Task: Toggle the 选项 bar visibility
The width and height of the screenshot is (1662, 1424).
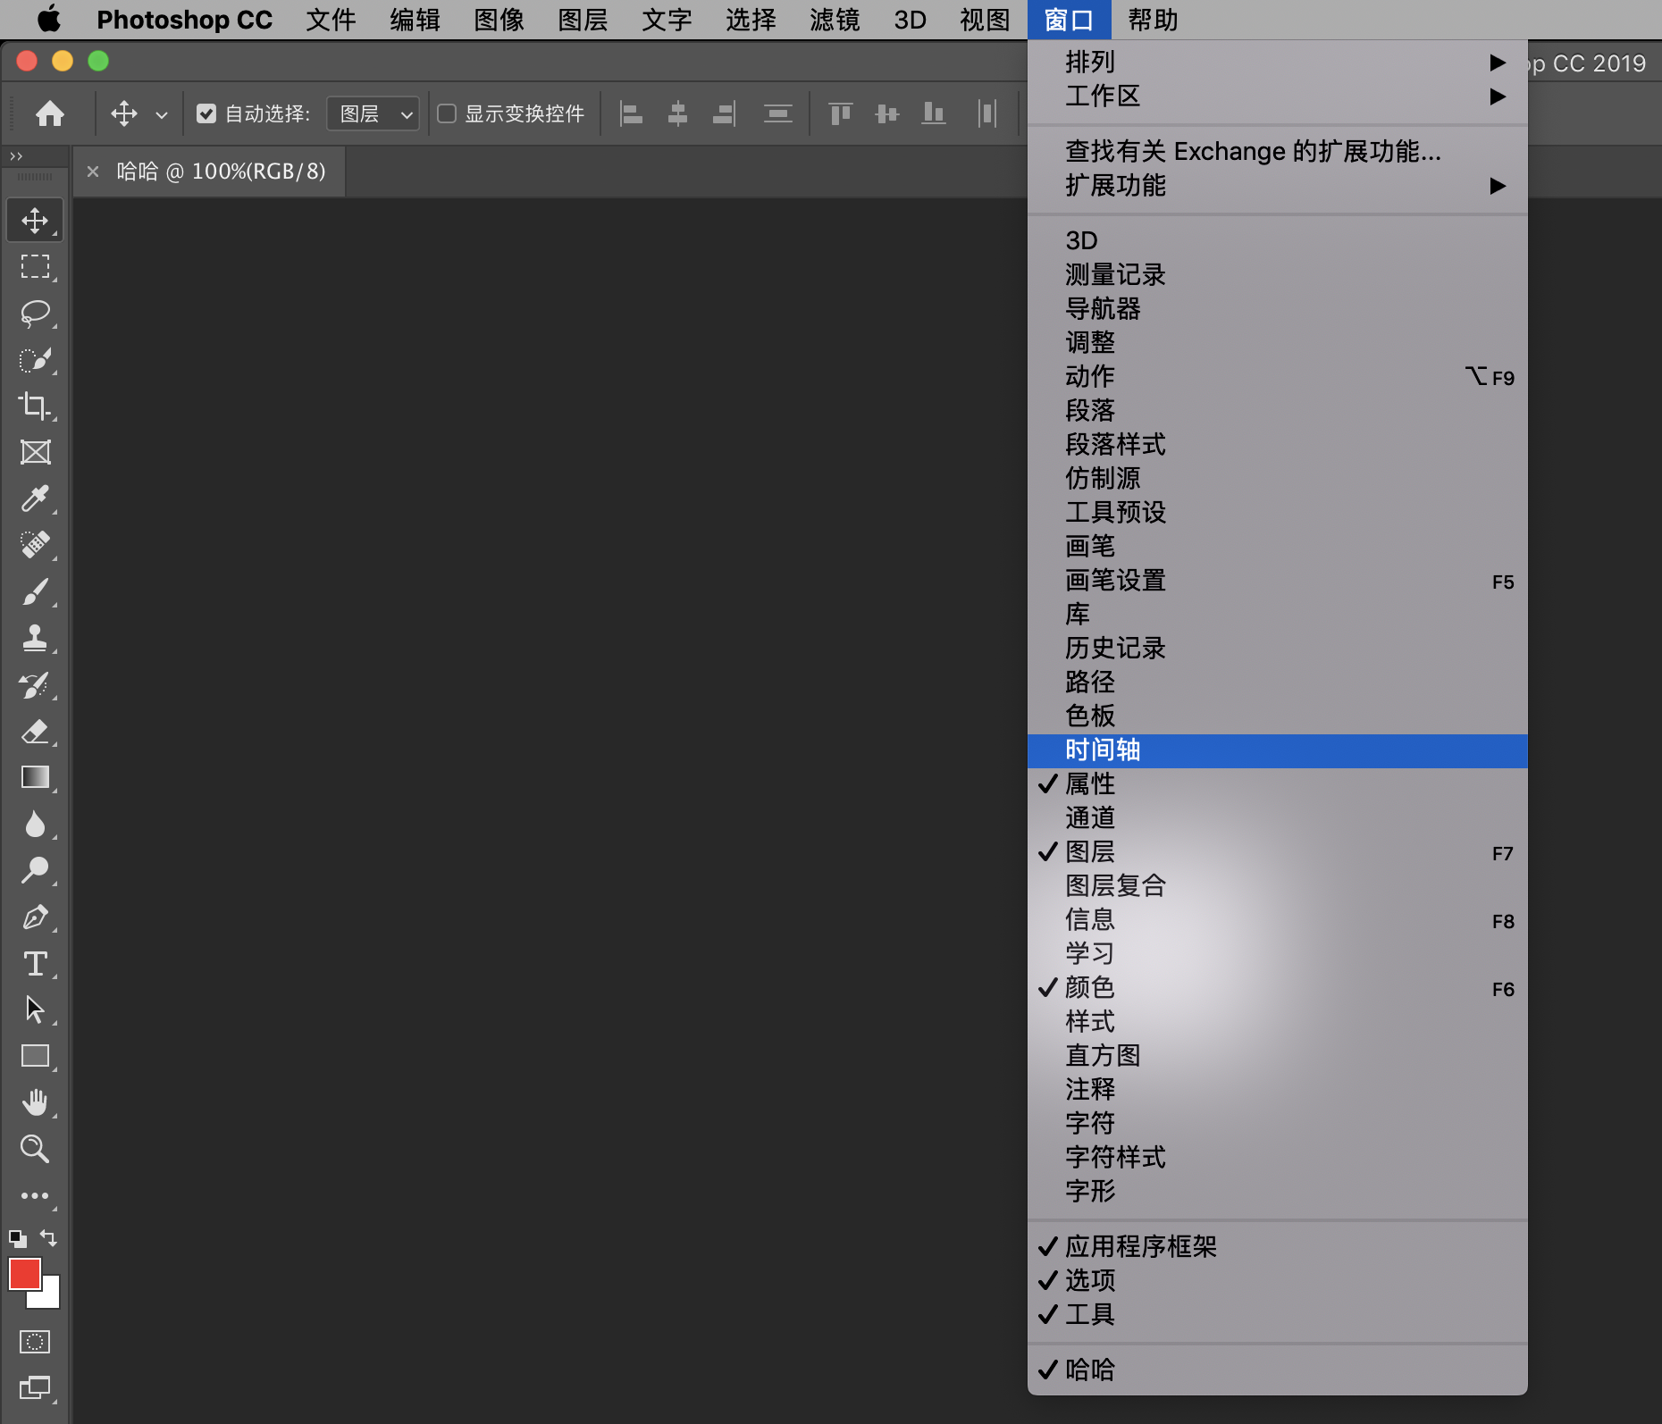Action: 1278,1280
